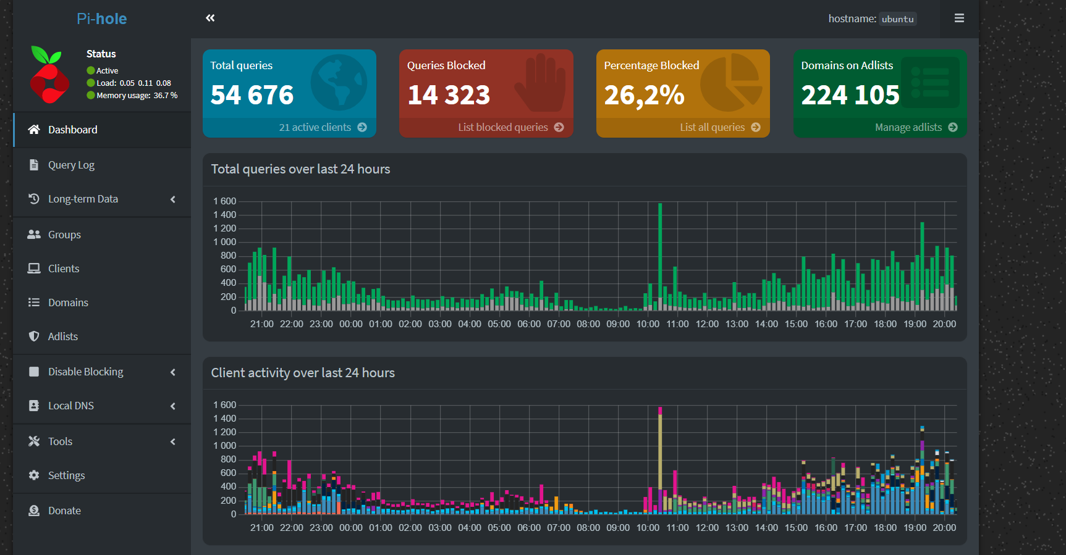
Task: Click the Settings gear icon
Action: [x=34, y=475]
